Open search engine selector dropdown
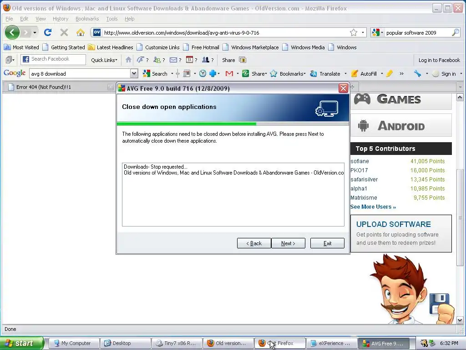 377,32
